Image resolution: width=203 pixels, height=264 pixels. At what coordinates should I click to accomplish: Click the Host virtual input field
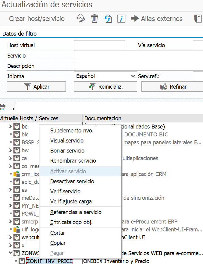click(x=99, y=45)
